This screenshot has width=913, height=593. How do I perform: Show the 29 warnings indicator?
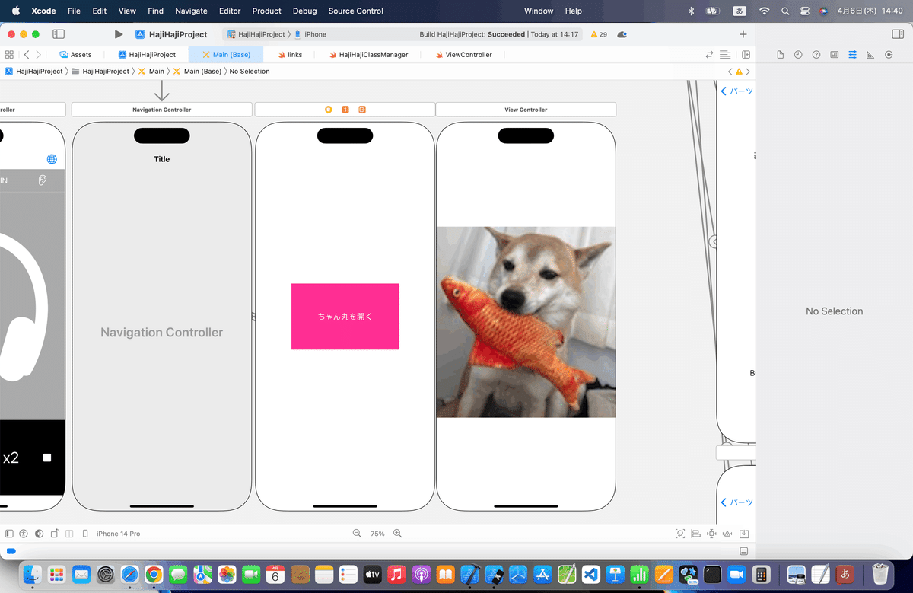tap(599, 34)
